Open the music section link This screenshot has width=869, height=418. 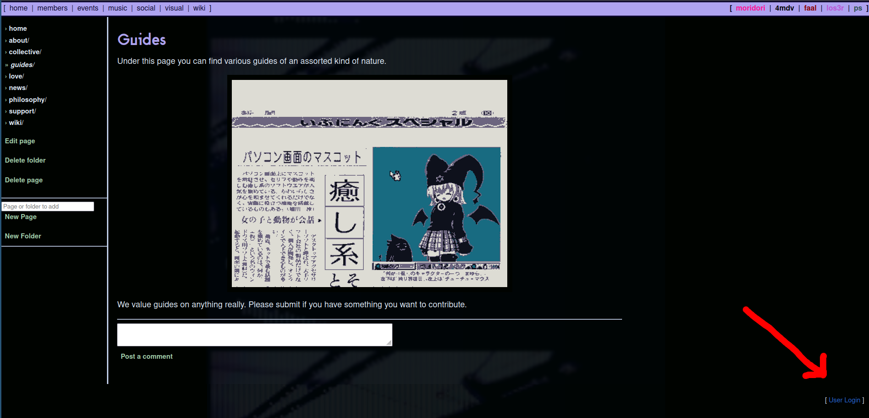click(x=118, y=8)
